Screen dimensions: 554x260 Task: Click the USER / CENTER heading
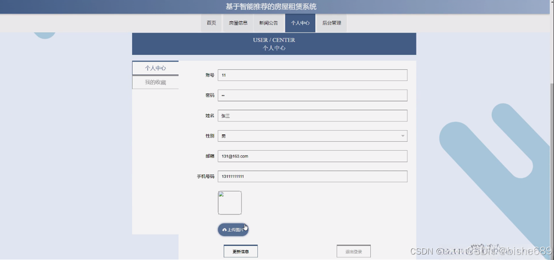click(274, 40)
